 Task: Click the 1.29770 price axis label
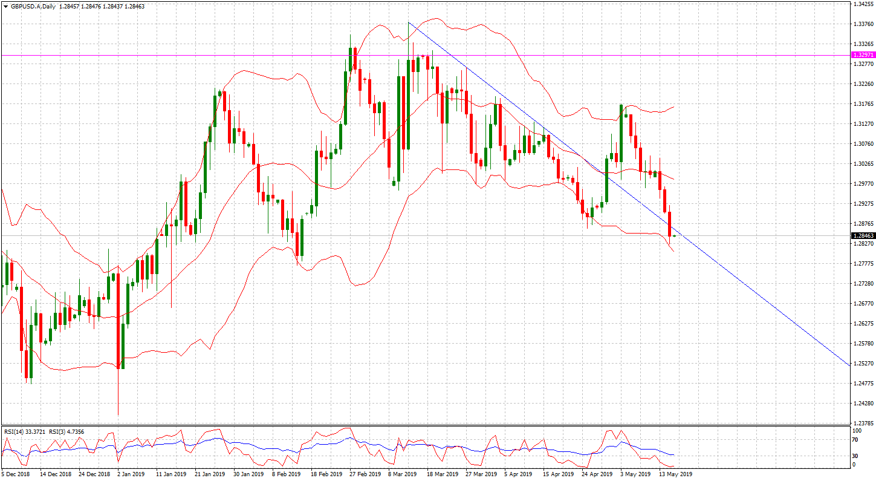click(863, 184)
